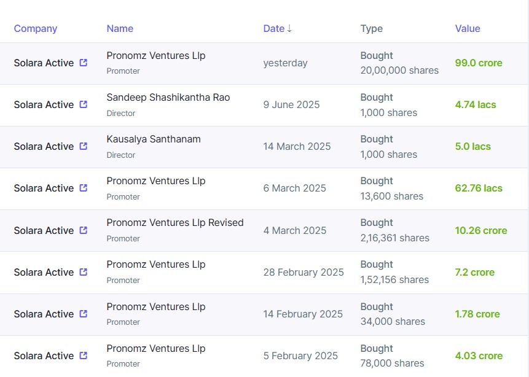Open Solara Active link in 14 February 2025 row
Image resolution: width=529 pixels, height=377 pixels.
point(44,314)
